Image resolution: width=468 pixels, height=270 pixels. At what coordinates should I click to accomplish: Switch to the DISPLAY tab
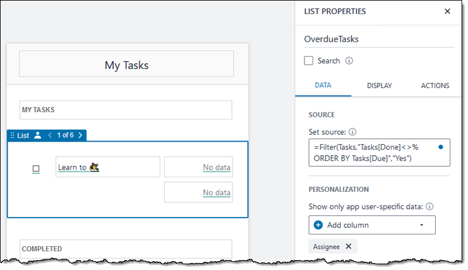pyautogui.click(x=379, y=86)
